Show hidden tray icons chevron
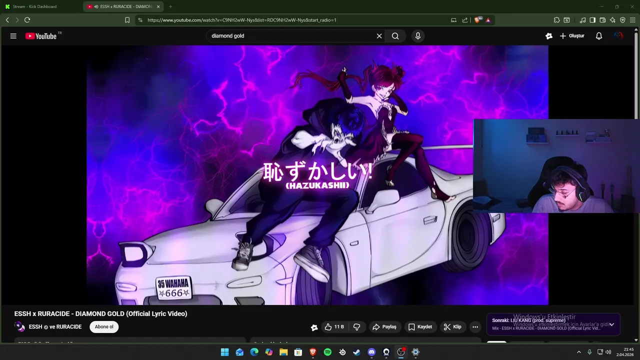The width and height of the screenshot is (640, 360). coord(579,352)
